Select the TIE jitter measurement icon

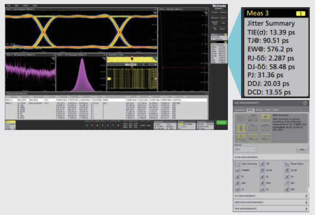(x=262, y=164)
